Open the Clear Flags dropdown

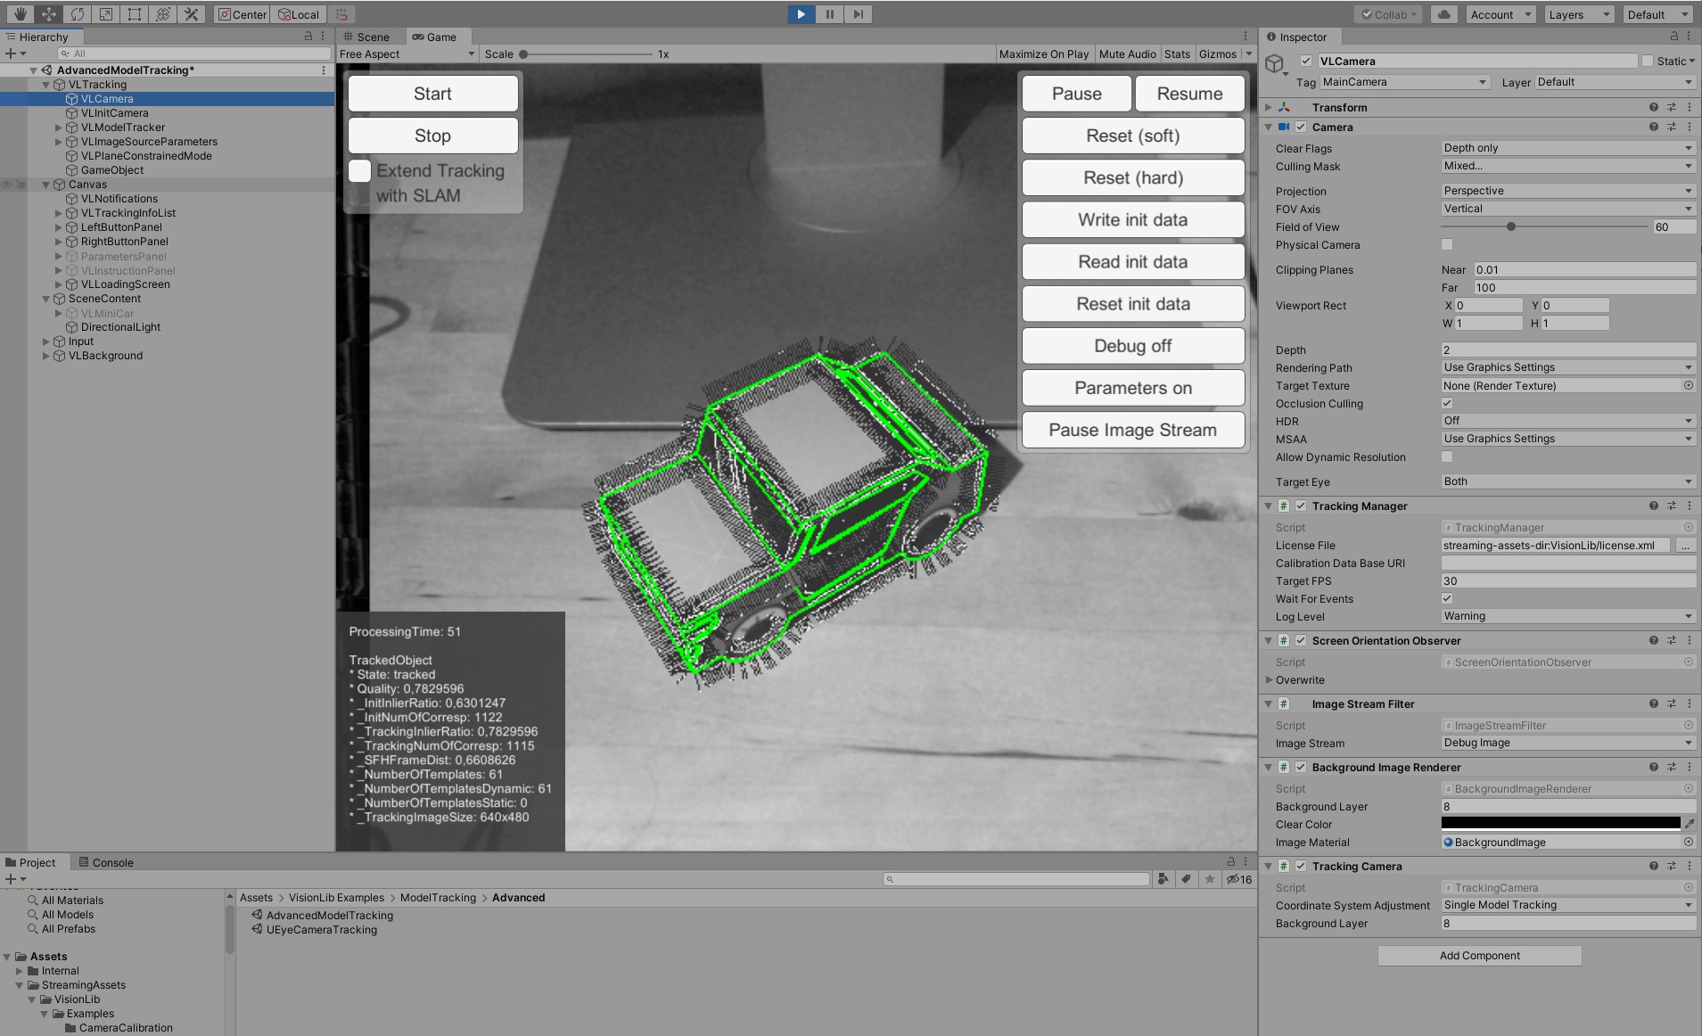(1566, 148)
